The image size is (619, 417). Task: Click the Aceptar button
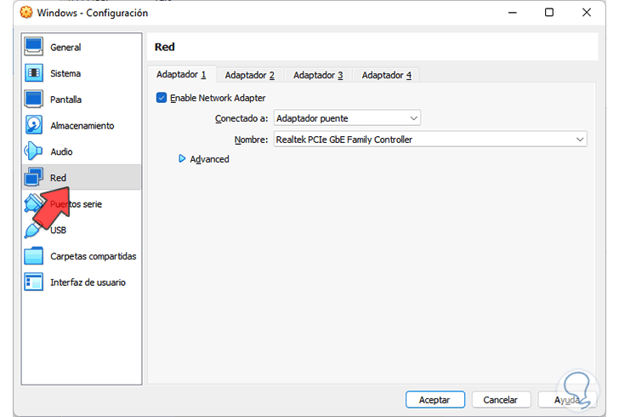coord(435,399)
